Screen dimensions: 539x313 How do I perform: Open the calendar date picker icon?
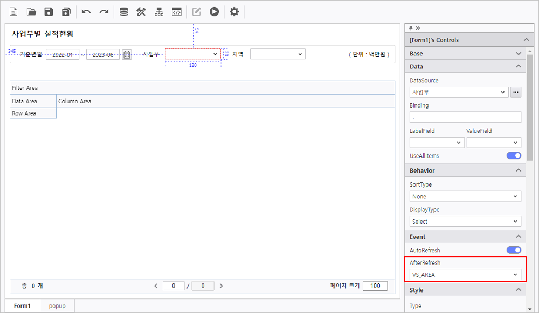127,54
